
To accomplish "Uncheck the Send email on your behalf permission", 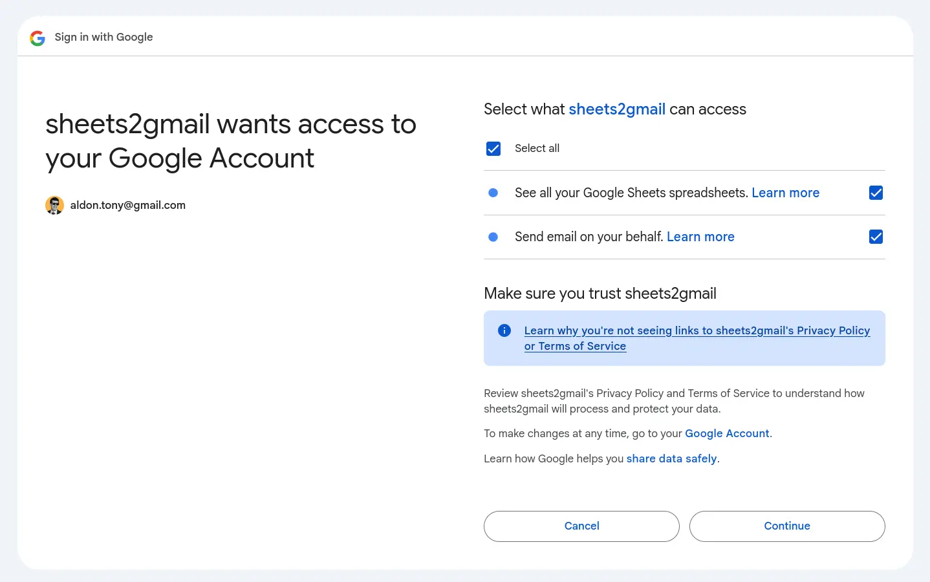I will [876, 237].
